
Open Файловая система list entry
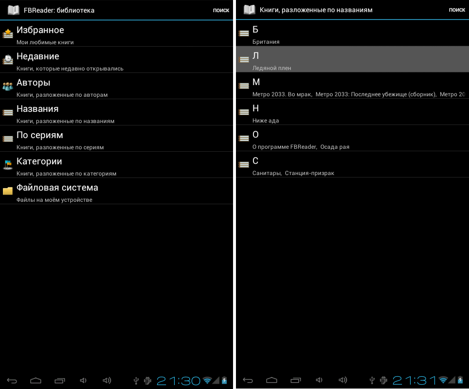(117, 191)
